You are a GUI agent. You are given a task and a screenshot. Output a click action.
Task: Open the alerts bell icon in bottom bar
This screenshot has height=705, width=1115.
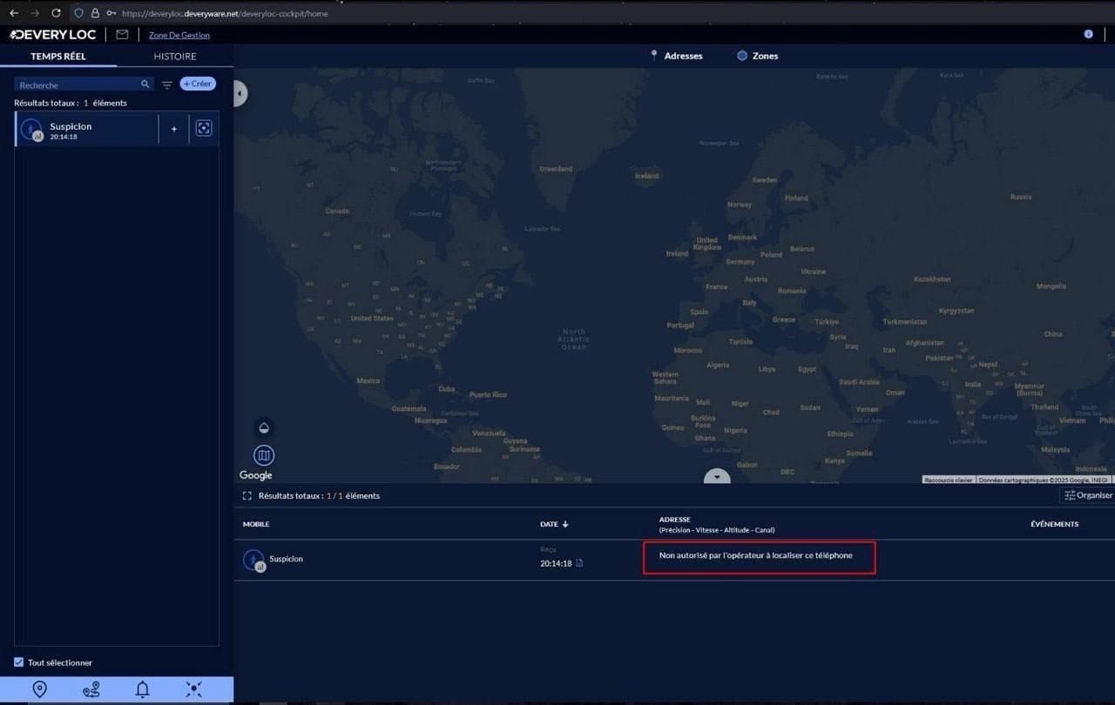pos(143,689)
